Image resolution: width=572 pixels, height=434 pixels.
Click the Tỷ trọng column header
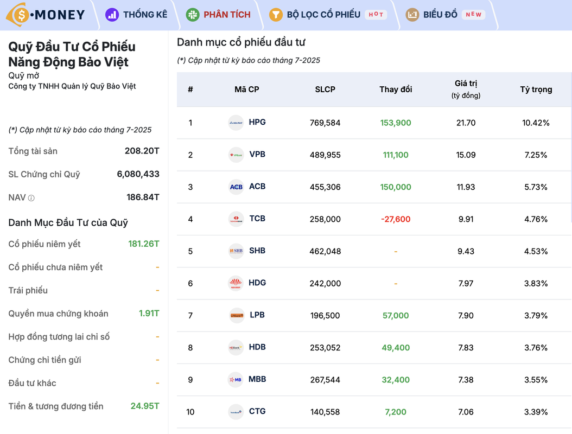click(536, 90)
